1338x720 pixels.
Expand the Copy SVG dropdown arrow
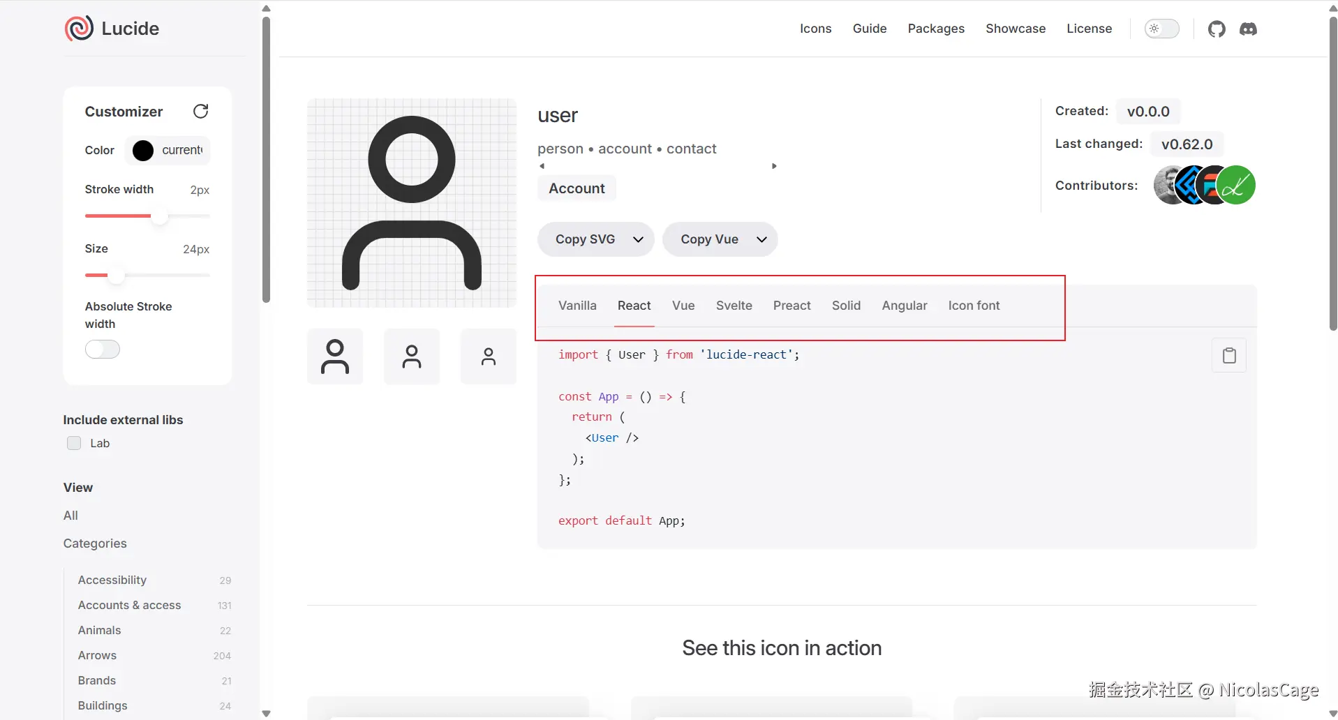[638, 239]
